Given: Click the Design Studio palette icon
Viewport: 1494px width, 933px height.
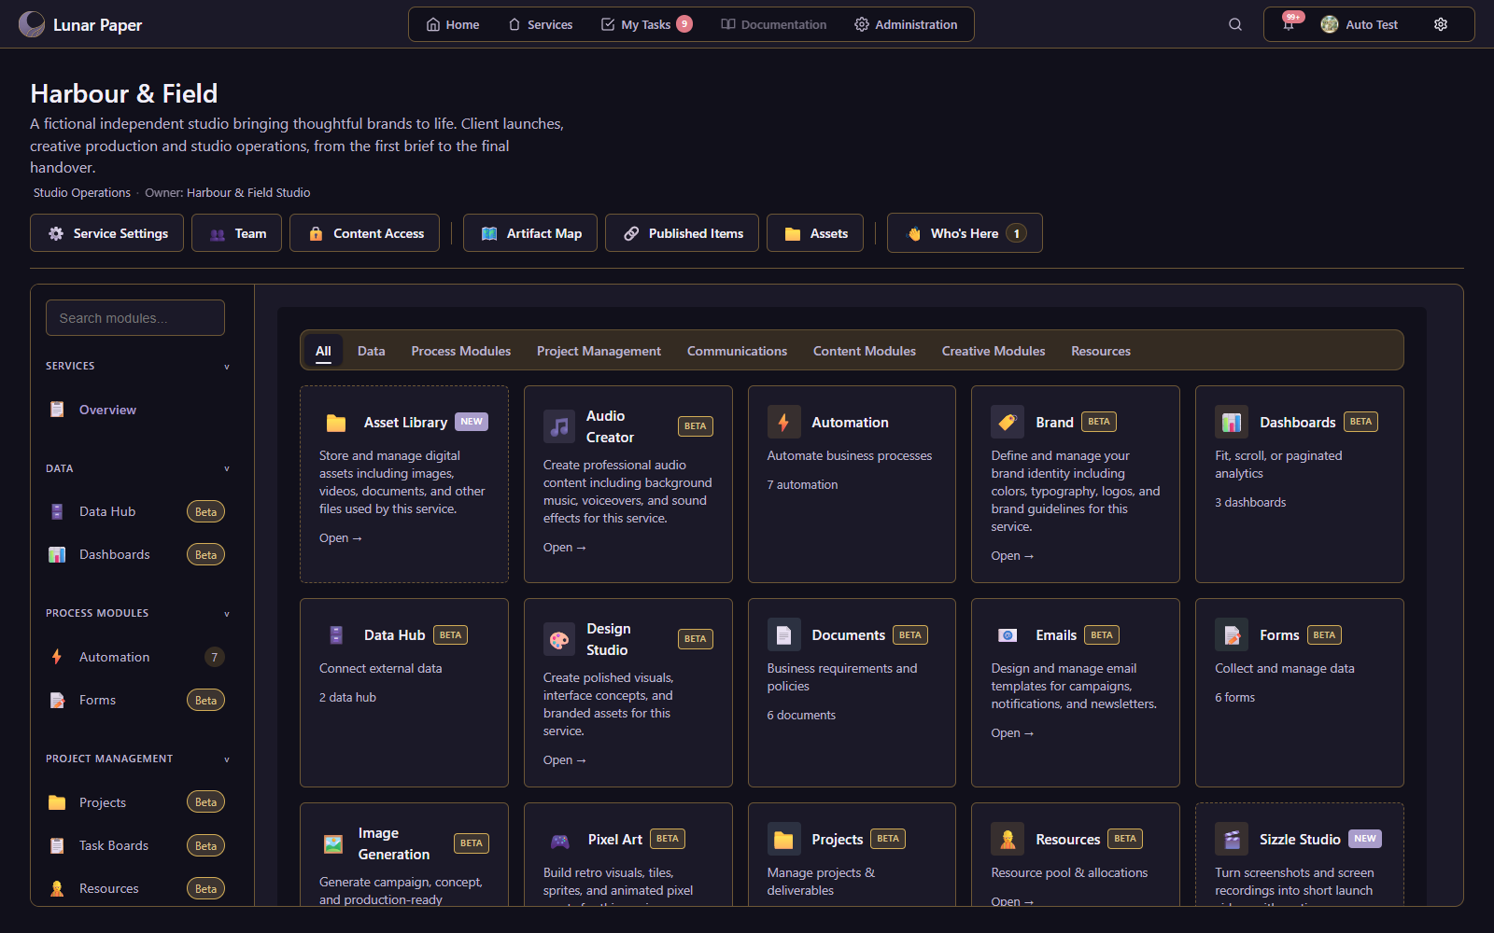Looking at the screenshot, I should (x=559, y=639).
